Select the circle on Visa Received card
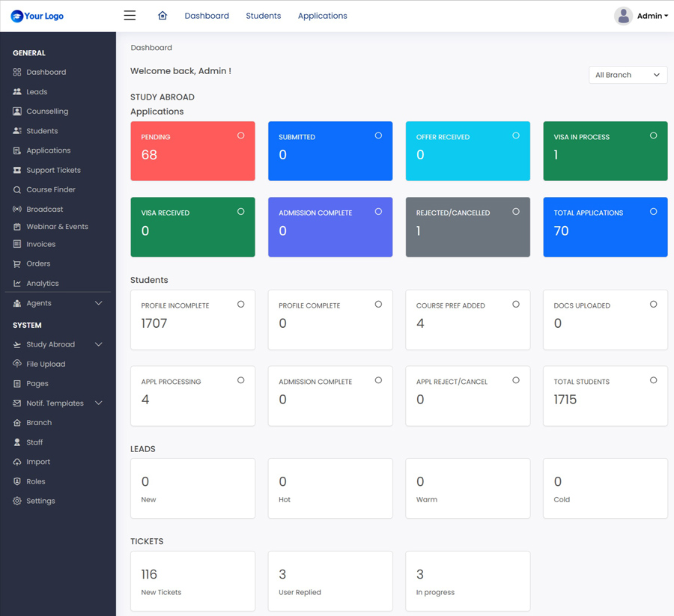Viewport: 674px width, 616px height. (x=240, y=211)
